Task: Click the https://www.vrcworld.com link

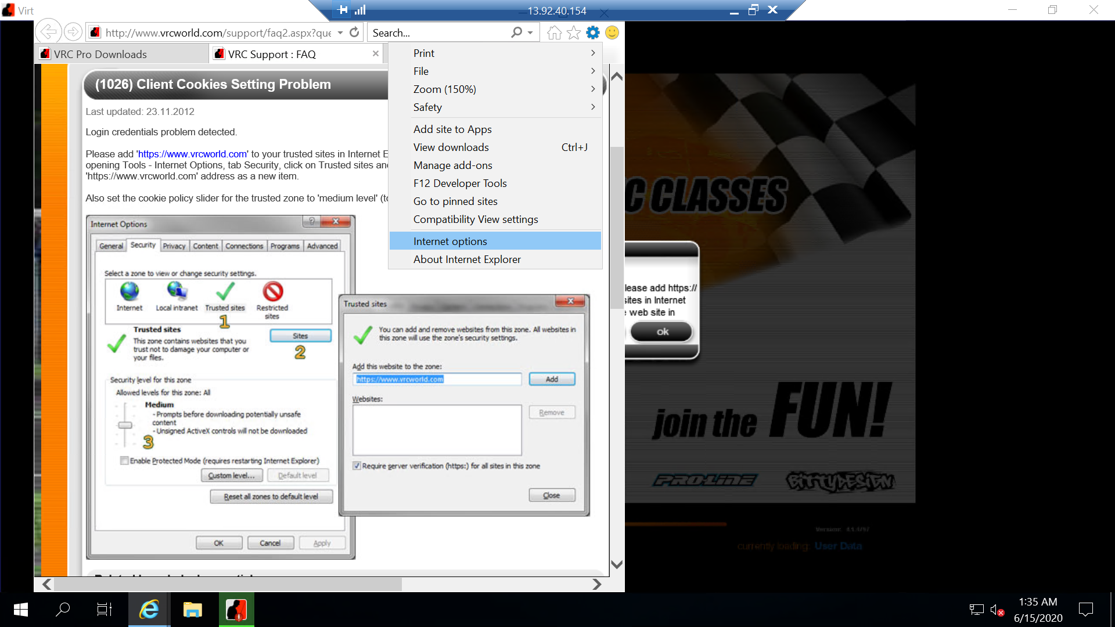Action: click(192, 154)
